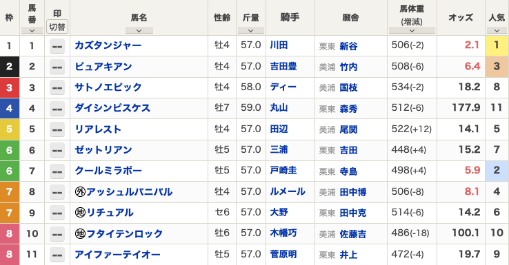Open mark selector for カズタンジャー

coord(57,46)
